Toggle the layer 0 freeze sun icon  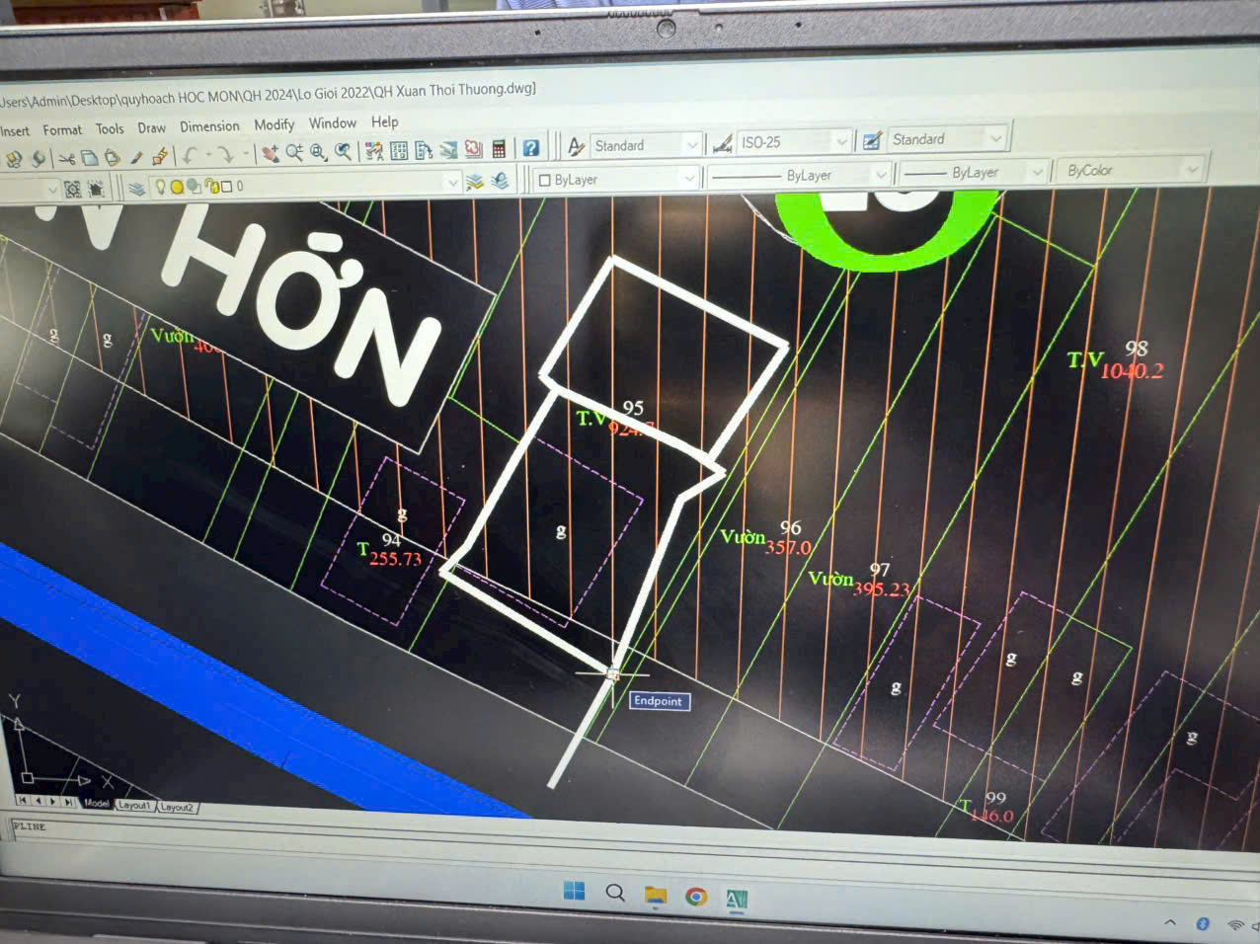coord(177,187)
